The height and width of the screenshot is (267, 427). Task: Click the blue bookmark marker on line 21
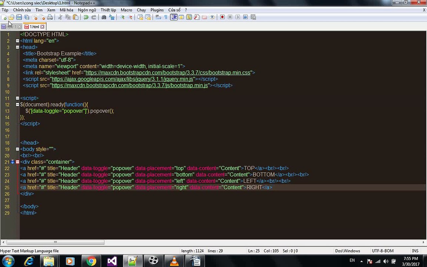pos(12,162)
